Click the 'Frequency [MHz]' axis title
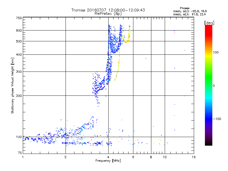The width and height of the screenshot is (228, 171). (108, 161)
